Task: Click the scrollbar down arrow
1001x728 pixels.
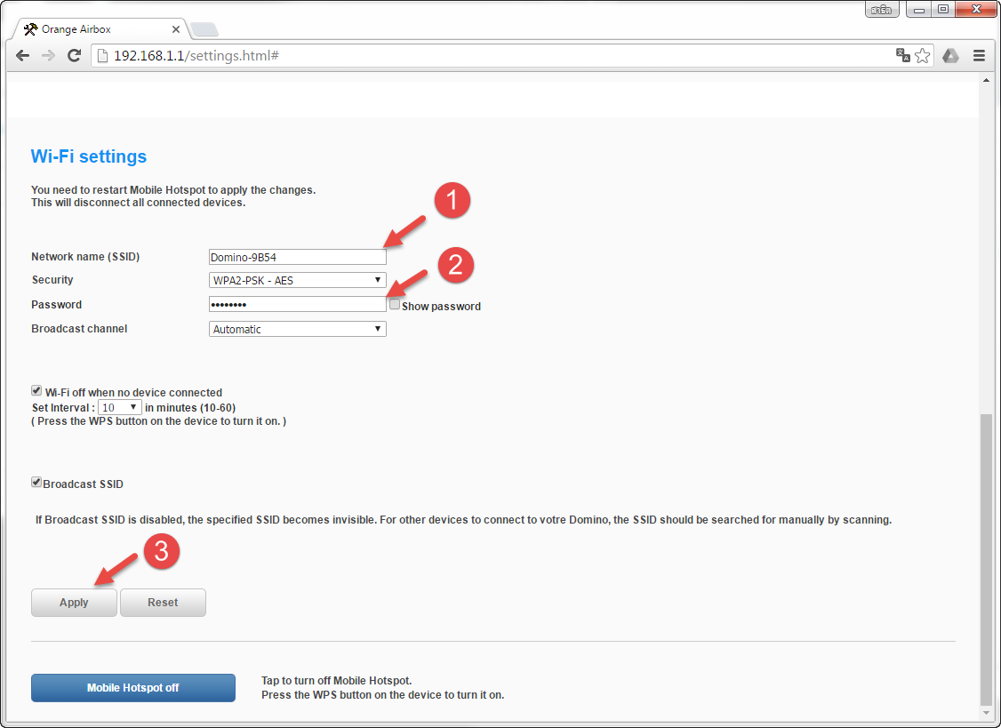Action: click(986, 713)
